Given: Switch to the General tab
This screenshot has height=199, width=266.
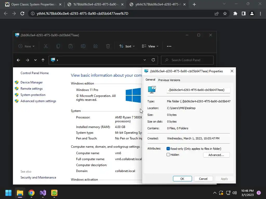Looking at the screenshot, I should [x=150, y=80].
